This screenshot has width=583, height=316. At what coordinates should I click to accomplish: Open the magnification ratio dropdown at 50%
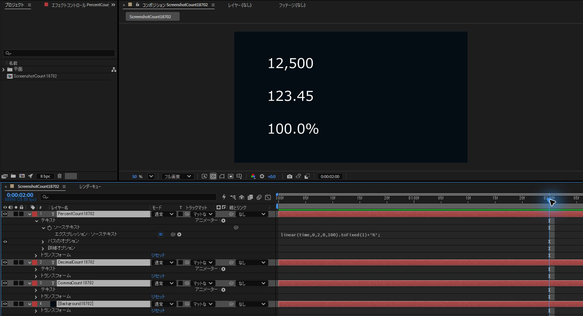tap(151, 176)
